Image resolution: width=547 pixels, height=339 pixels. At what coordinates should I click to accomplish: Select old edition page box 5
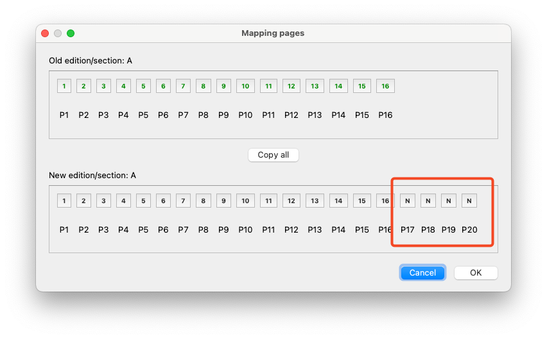pos(143,86)
